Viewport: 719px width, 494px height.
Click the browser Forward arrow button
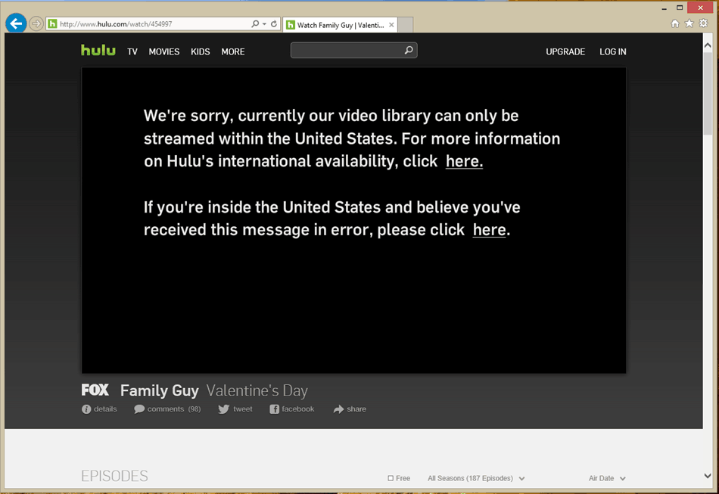pos(36,23)
